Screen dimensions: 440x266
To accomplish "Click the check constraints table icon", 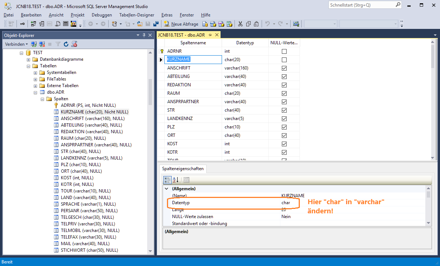I will [66, 24].
